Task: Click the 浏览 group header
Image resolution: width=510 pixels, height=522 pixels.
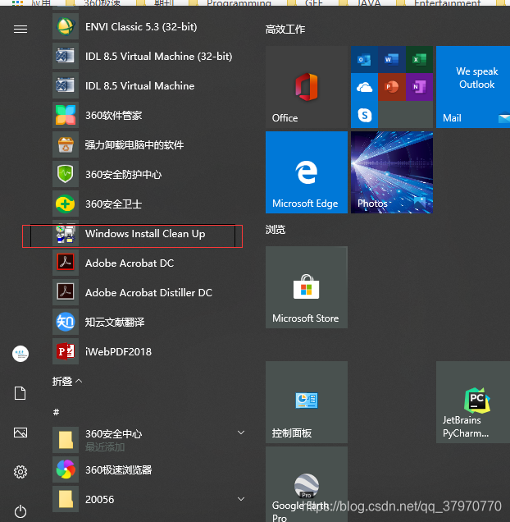Action: pos(275,229)
